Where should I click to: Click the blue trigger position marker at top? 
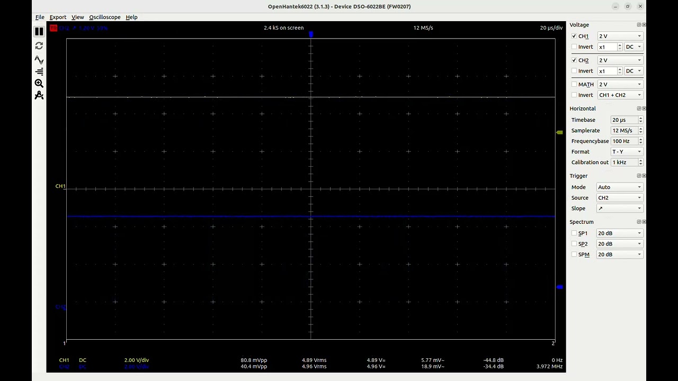(311, 34)
